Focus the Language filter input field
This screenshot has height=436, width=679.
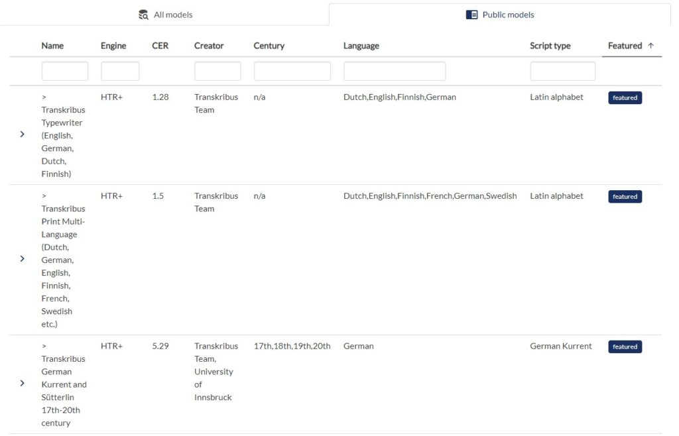click(395, 71)
